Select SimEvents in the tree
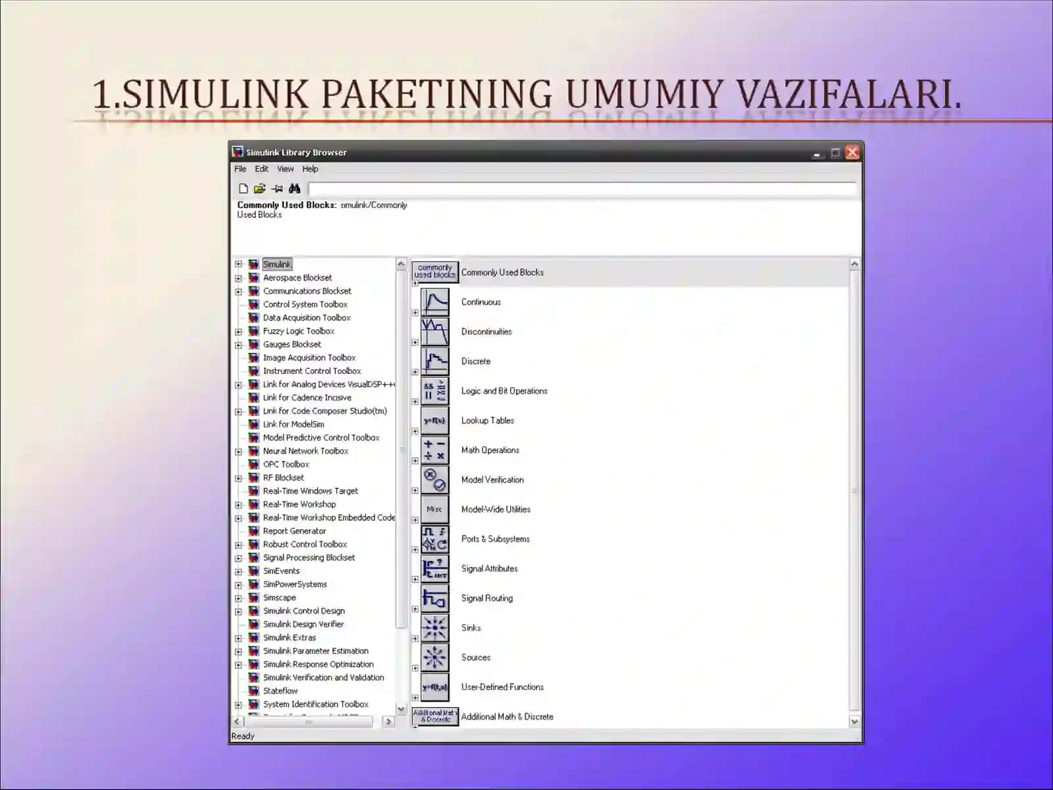The width and height of the screenshot is (1053, 790). pyautogui.click(x=281, y=571)
